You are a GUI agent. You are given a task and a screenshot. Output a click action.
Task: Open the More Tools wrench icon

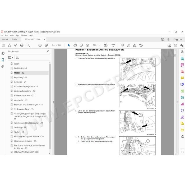tap(182, 137)
